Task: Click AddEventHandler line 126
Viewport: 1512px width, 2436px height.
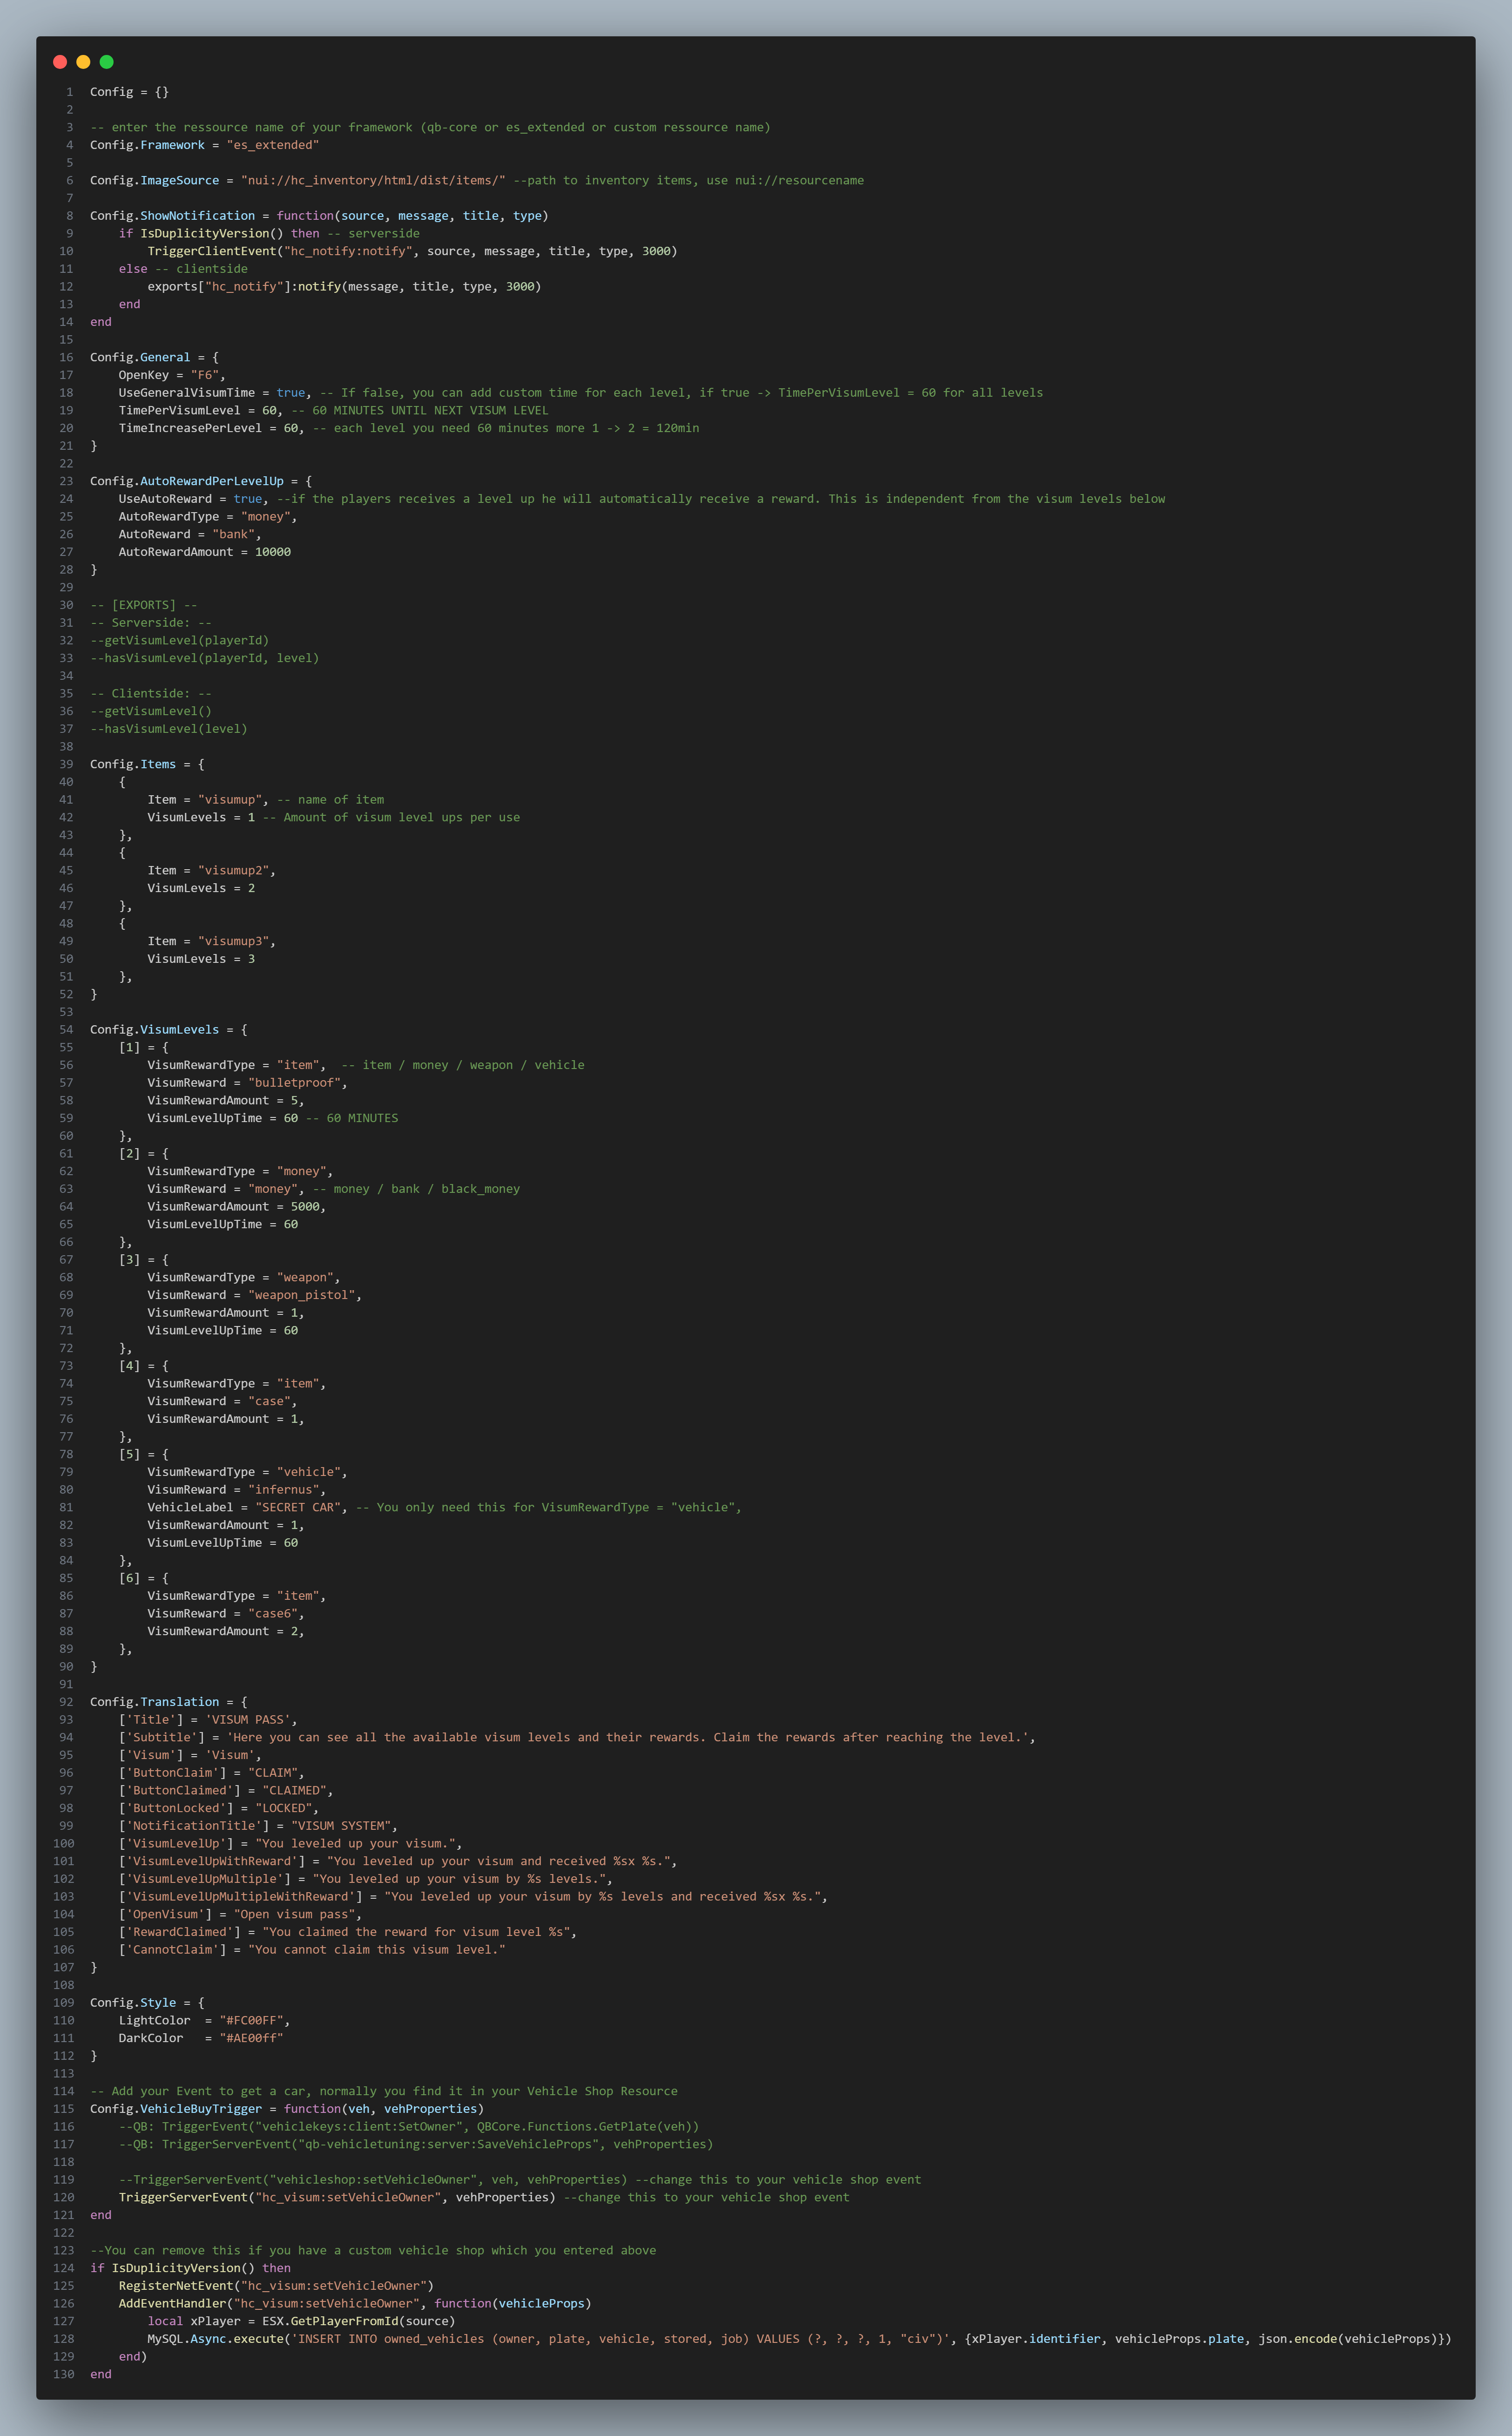Action: click(x=355, y=2304)
